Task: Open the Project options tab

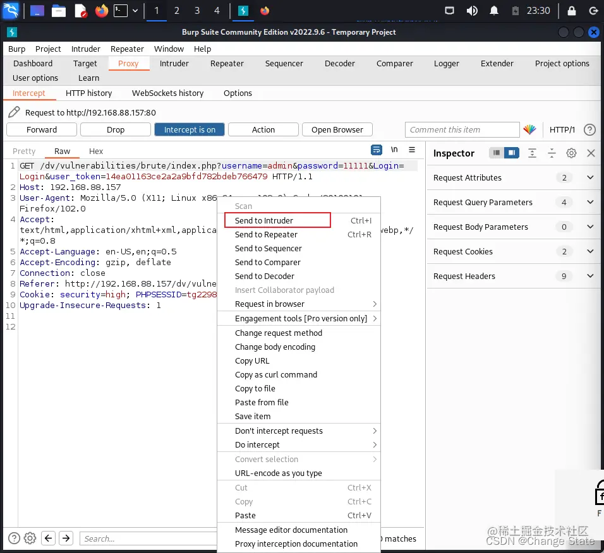Action: click(x=562, y=64)
